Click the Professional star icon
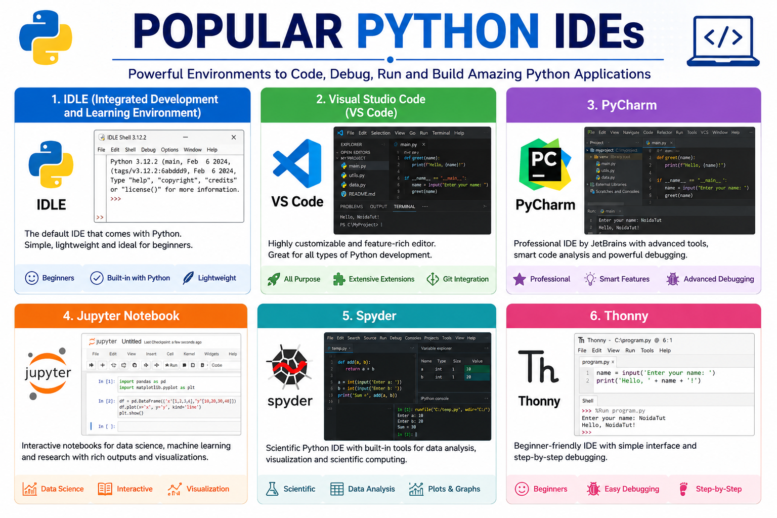The width and height of the screenshot is (777, 518). pos(520,279)
